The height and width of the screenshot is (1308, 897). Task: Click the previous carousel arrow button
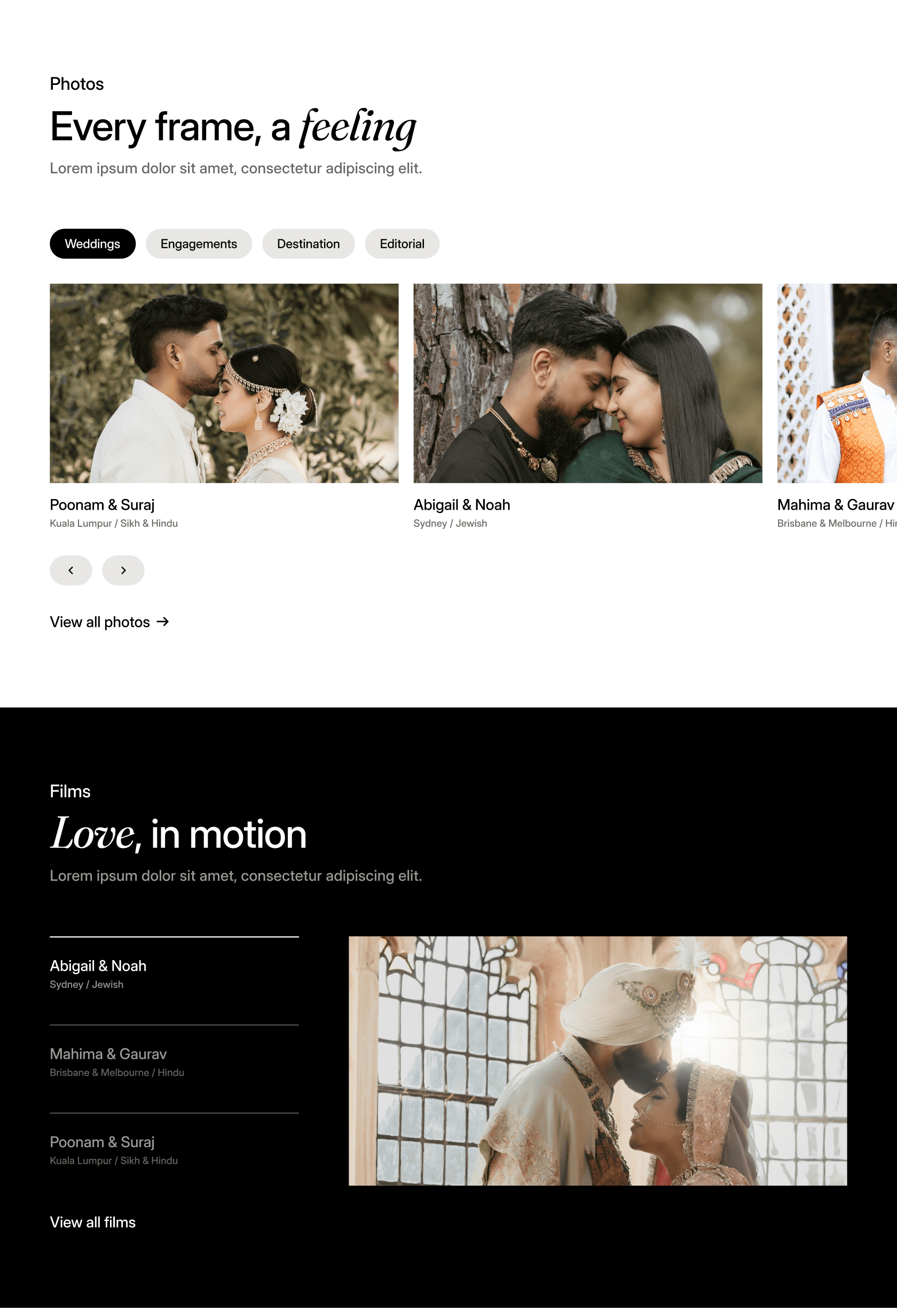[71, 570]
